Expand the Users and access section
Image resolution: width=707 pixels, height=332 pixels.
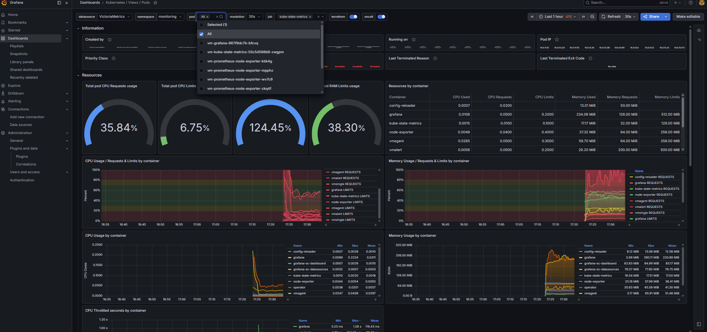pos(67,172)
